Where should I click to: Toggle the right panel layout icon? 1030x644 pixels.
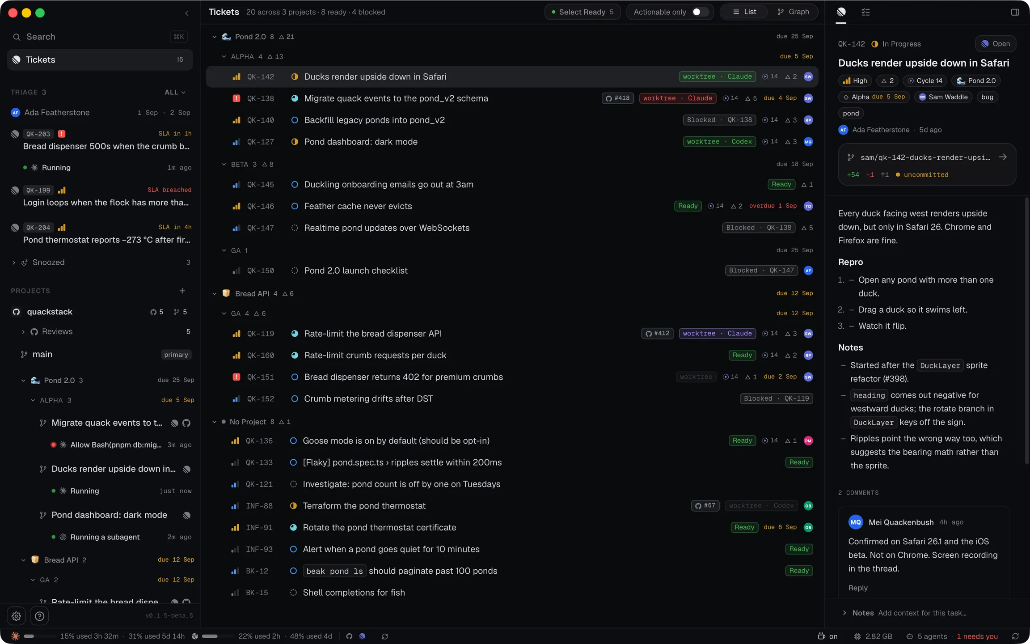tap(1015, 12)
